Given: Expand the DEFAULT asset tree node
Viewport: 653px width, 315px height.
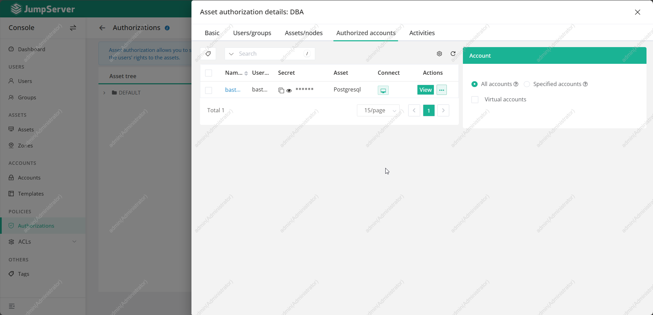Looking at the screenshot, I should coord(104,93).
